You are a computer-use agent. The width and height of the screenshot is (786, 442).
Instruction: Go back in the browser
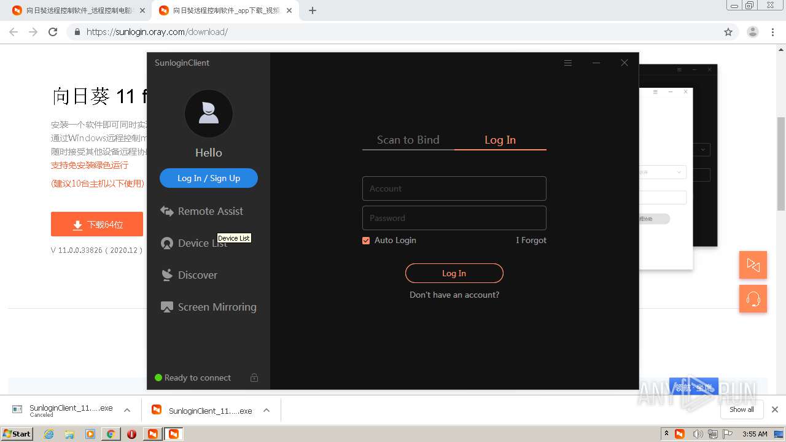coord(14,32)
